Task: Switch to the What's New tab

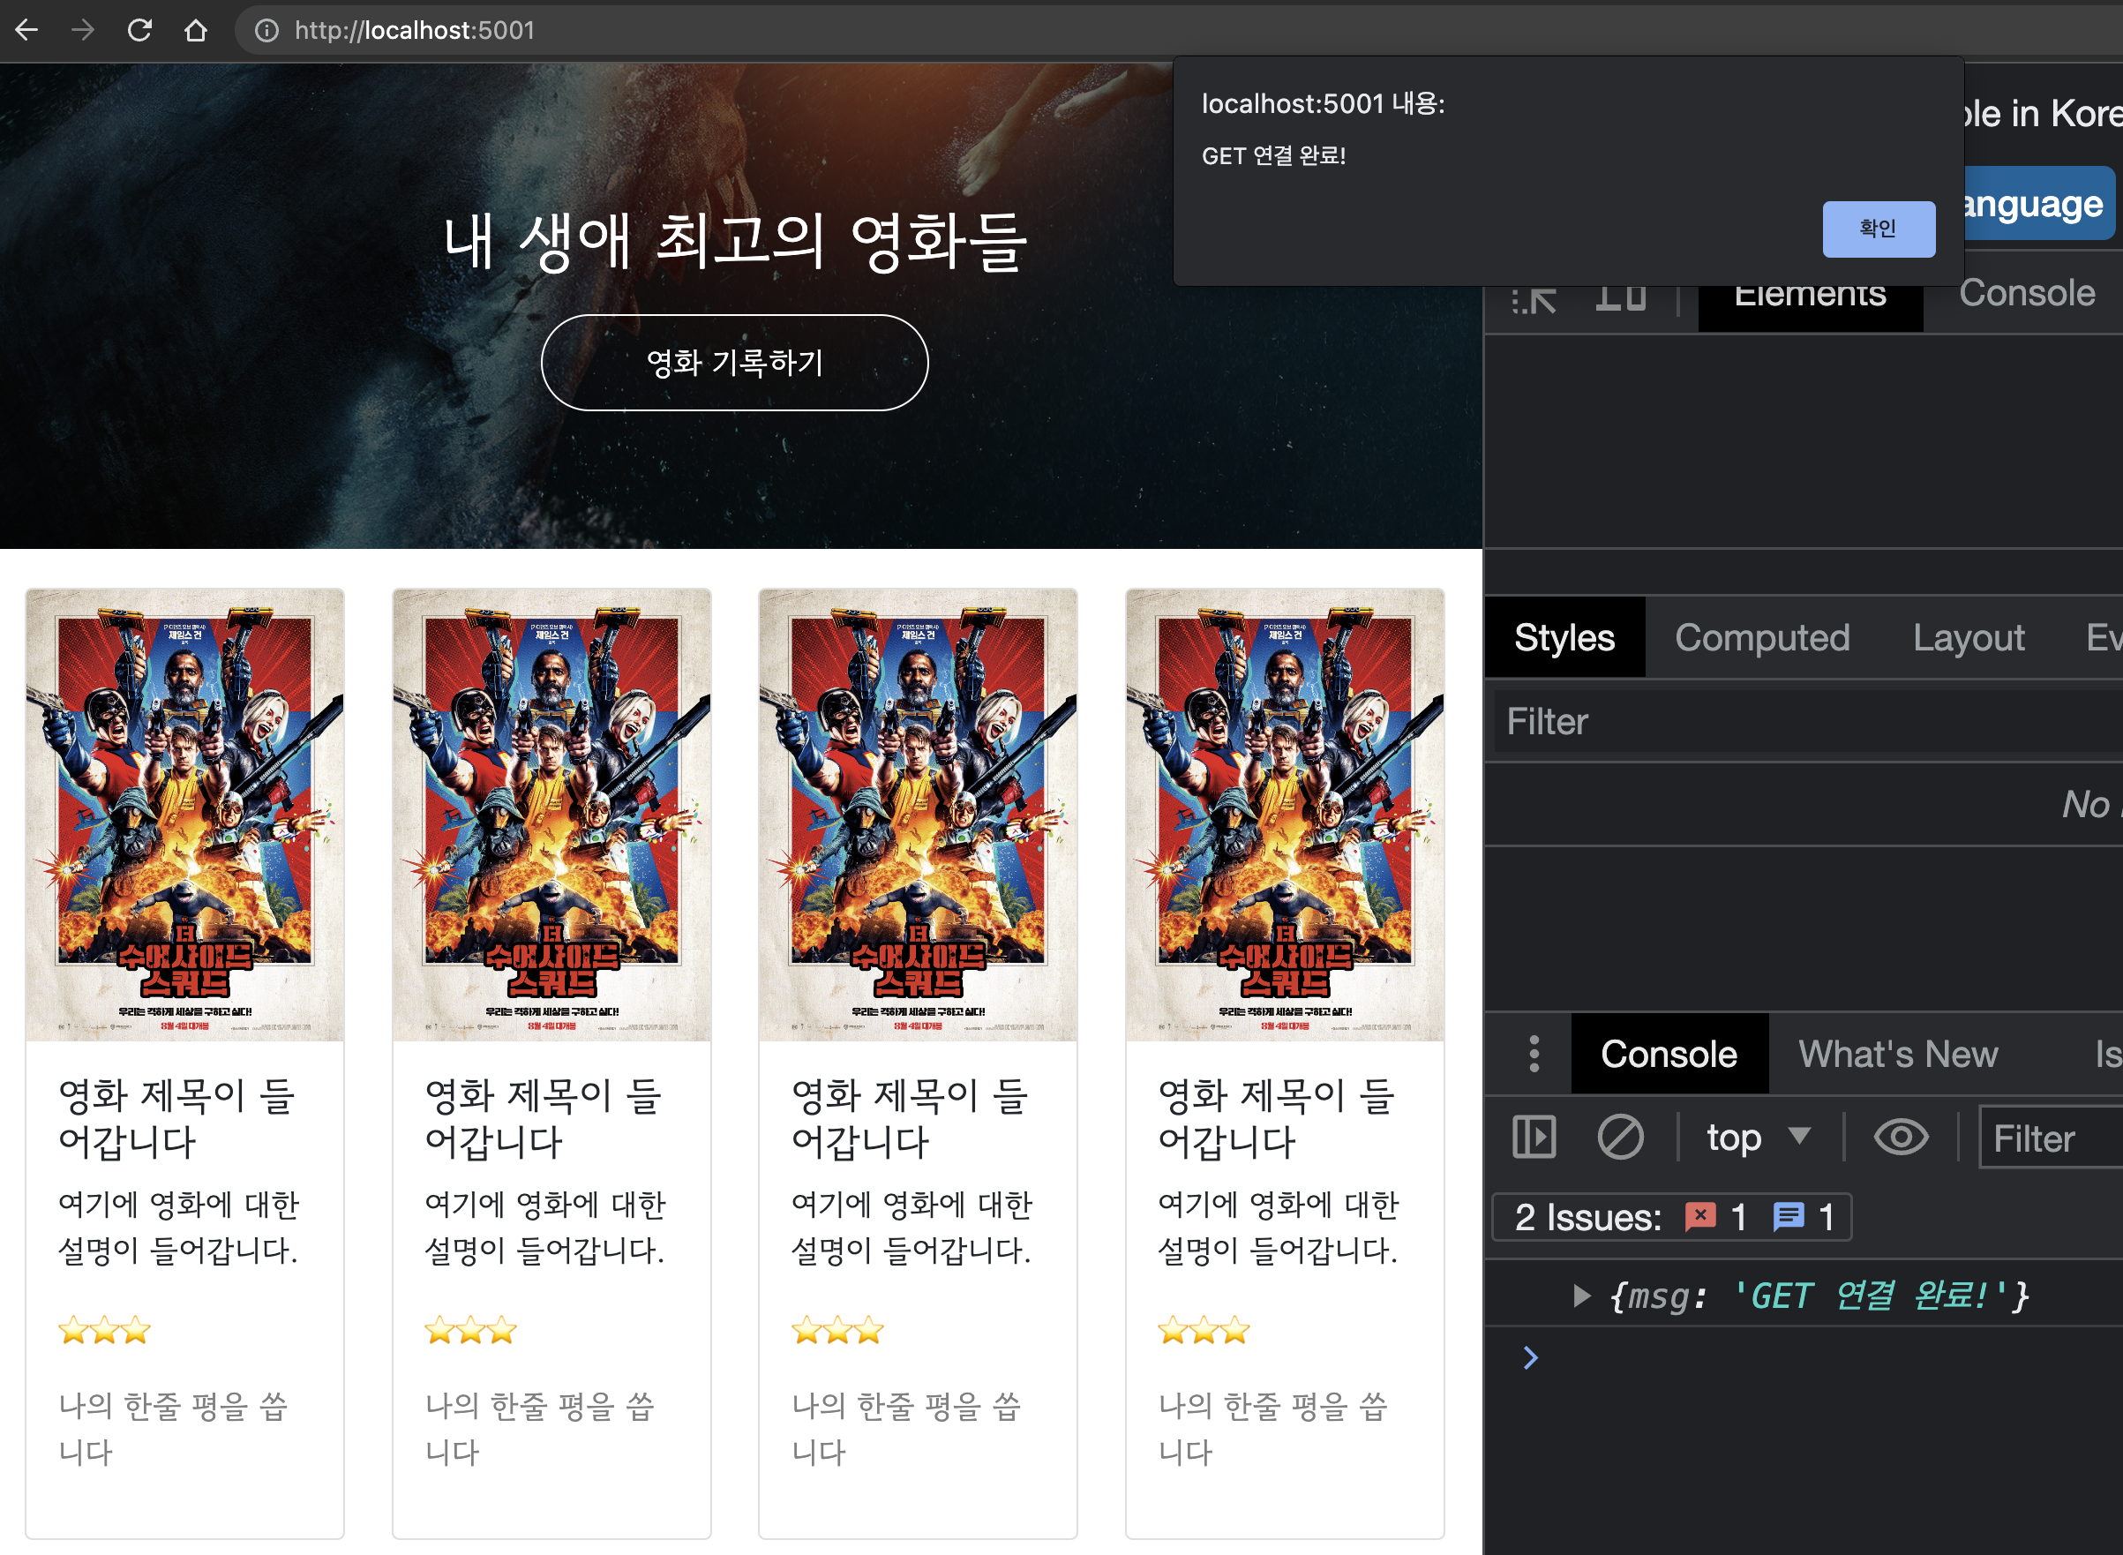Action: [x=1897, y=1055]
